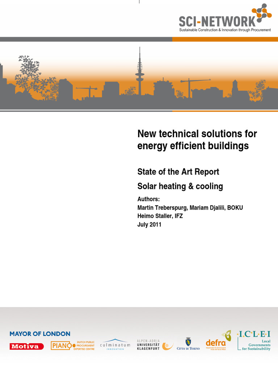Click the date 'July 2011'
Image resolution: width=278 pixels, height=370 pixels.
(x=149, y=224)
